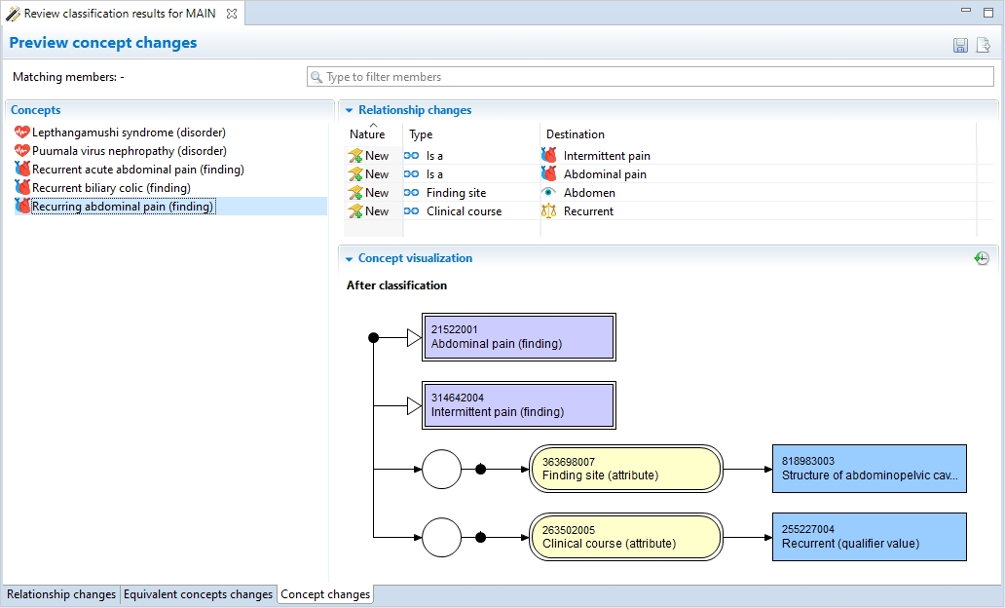Click the Abdominal pain (finding) diagram node
The height and width of the screenshot is (608, 1005).
518,337
